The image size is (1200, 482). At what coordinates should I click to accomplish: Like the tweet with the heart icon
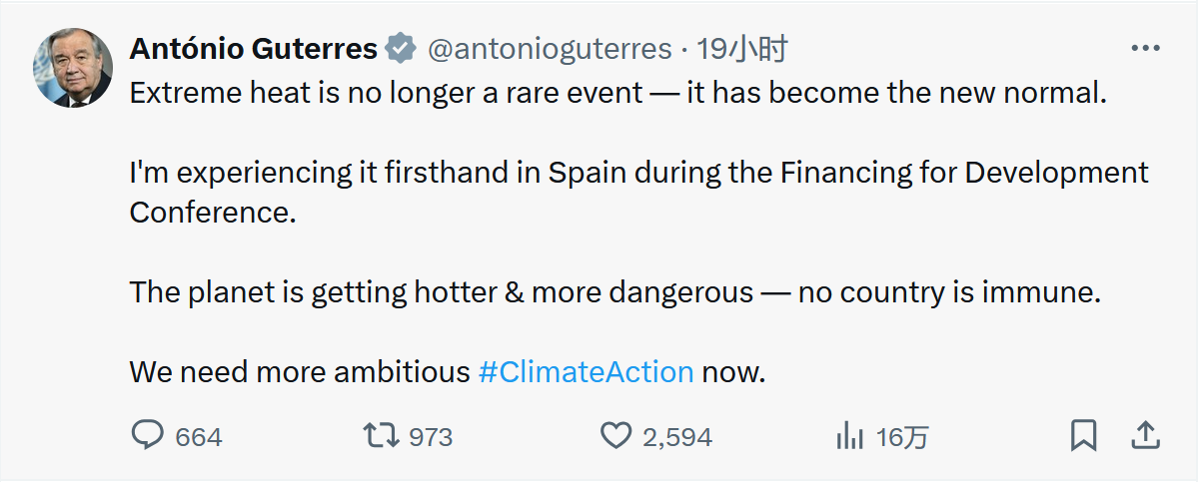pos(615,435)
